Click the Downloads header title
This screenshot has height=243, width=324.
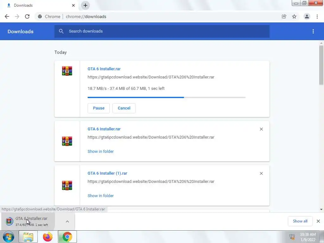21,31
